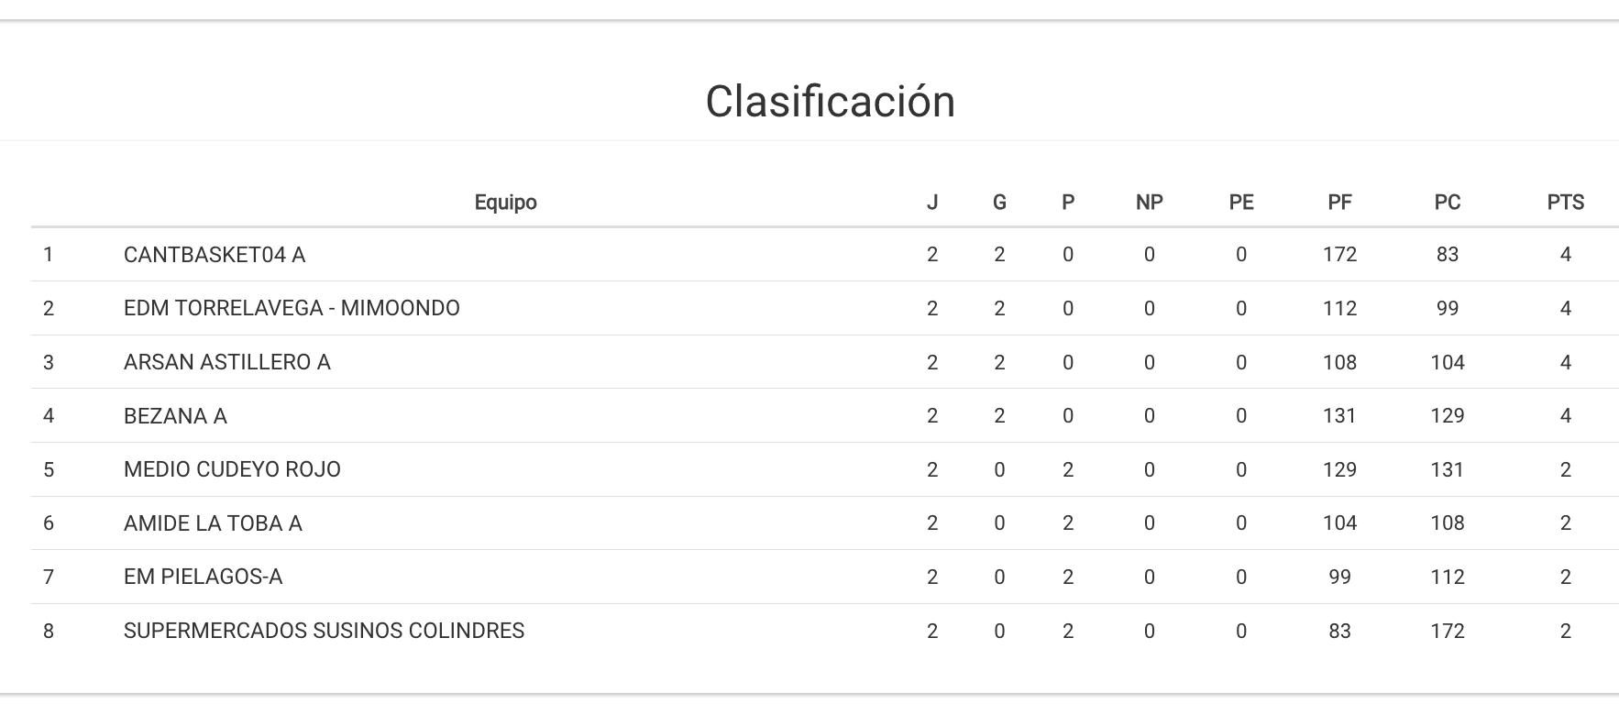Select AMIDE LA TOBA A
The height and width of the screenshot is (715, 1619).
click(213, 523)
